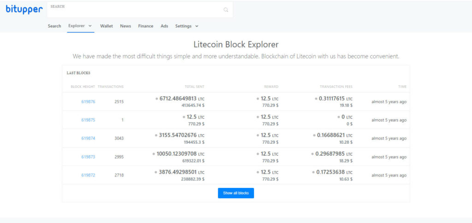
Task: Open the Ads nav item
Action: (x=165, y=26)
